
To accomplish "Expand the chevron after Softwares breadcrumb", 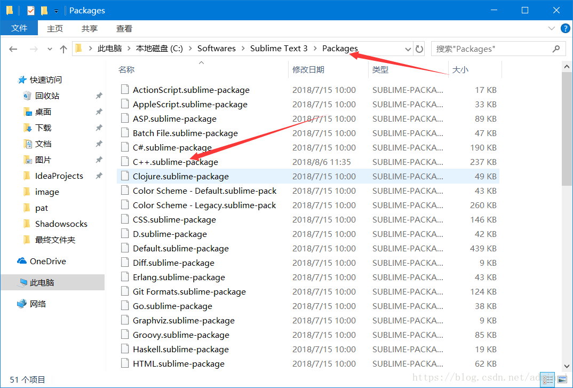I will 243,49.
